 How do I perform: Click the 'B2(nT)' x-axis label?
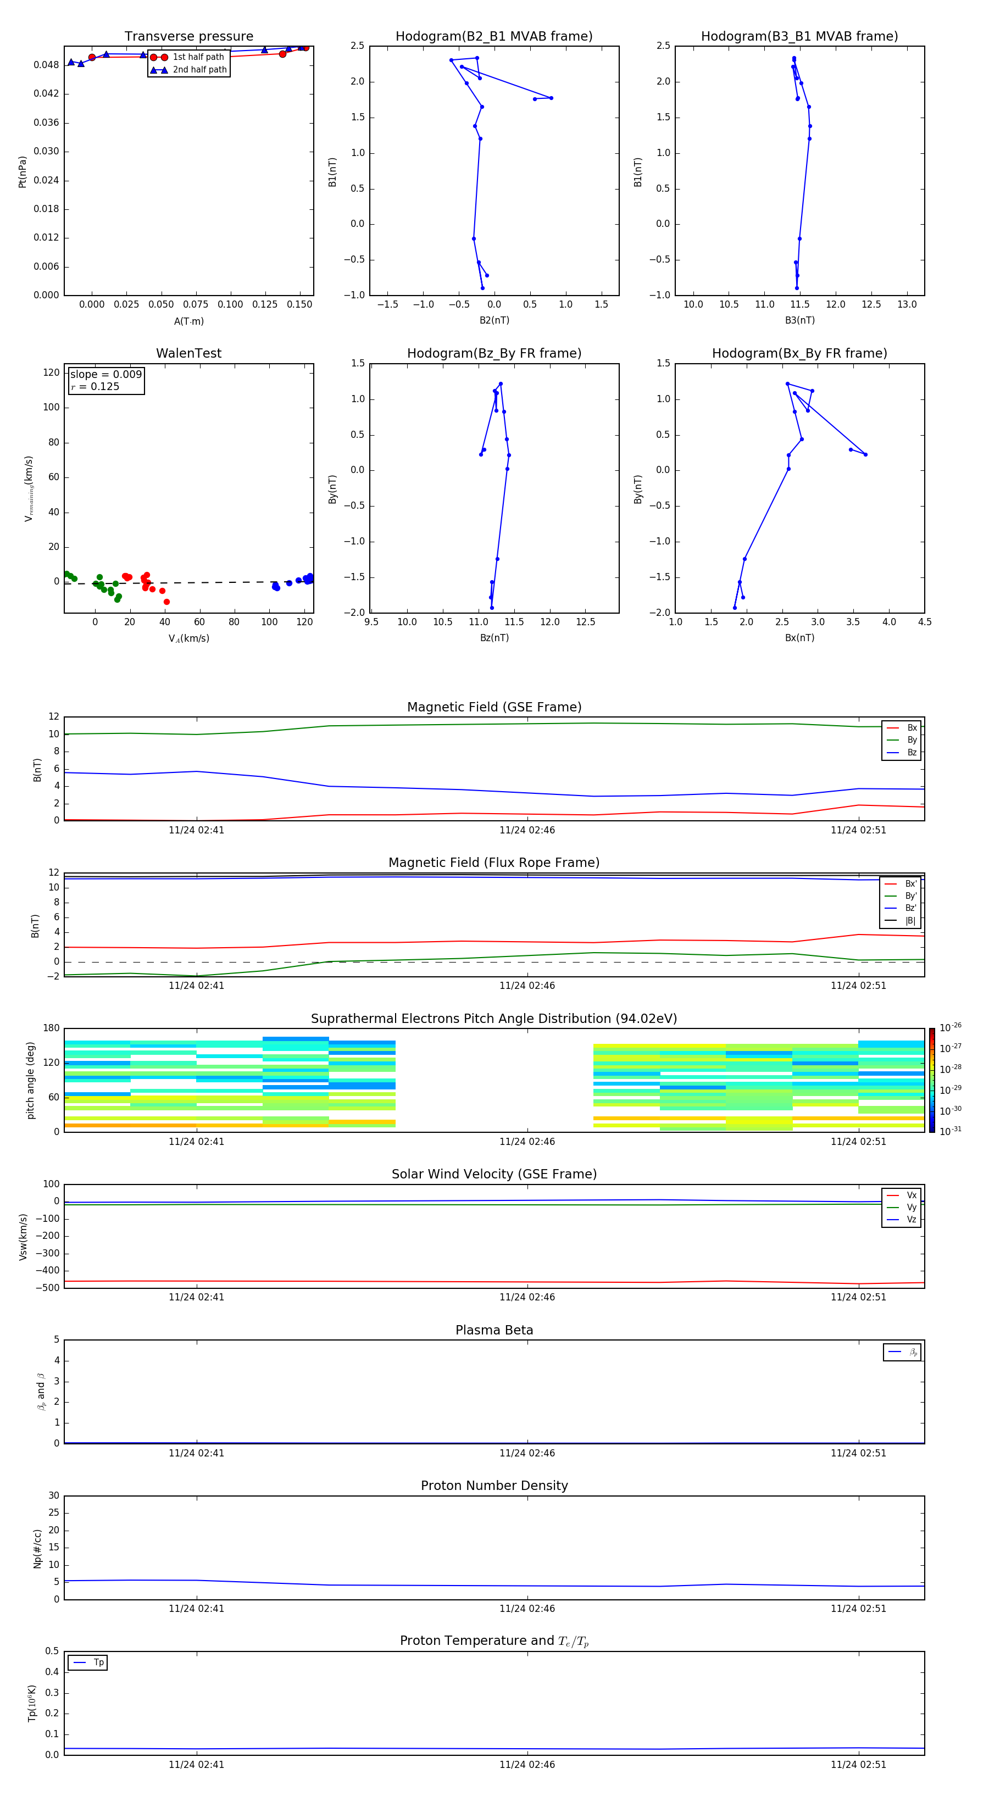coord(494,320)
